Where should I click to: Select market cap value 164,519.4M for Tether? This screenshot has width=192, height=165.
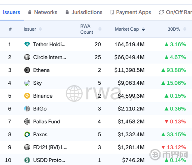click(129, 44)
